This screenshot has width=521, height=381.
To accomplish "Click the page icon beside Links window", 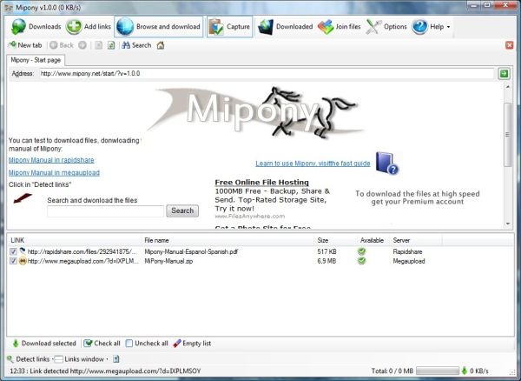I will click(x=116, y=359).
